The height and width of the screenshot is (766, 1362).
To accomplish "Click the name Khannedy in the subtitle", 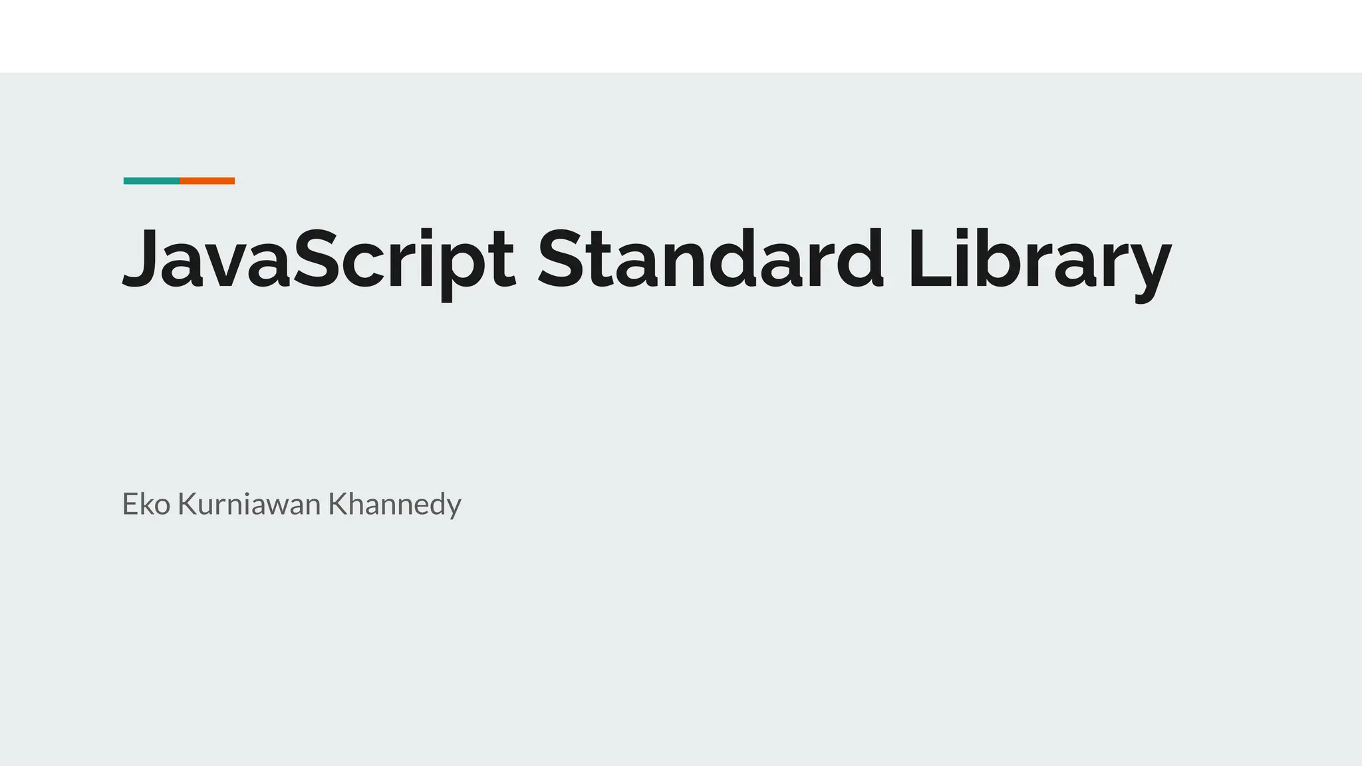I will click(x=395, y=505).
